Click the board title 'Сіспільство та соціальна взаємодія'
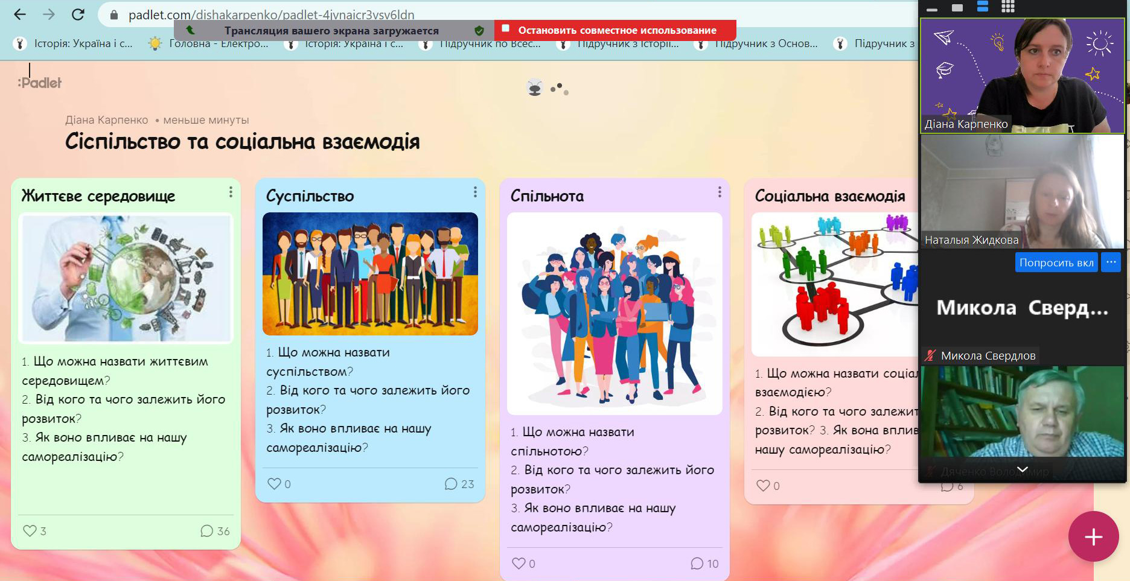The image size is (1130, 581). 242,142
